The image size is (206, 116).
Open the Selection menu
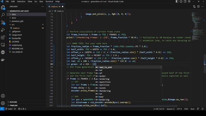pos(21,1)
